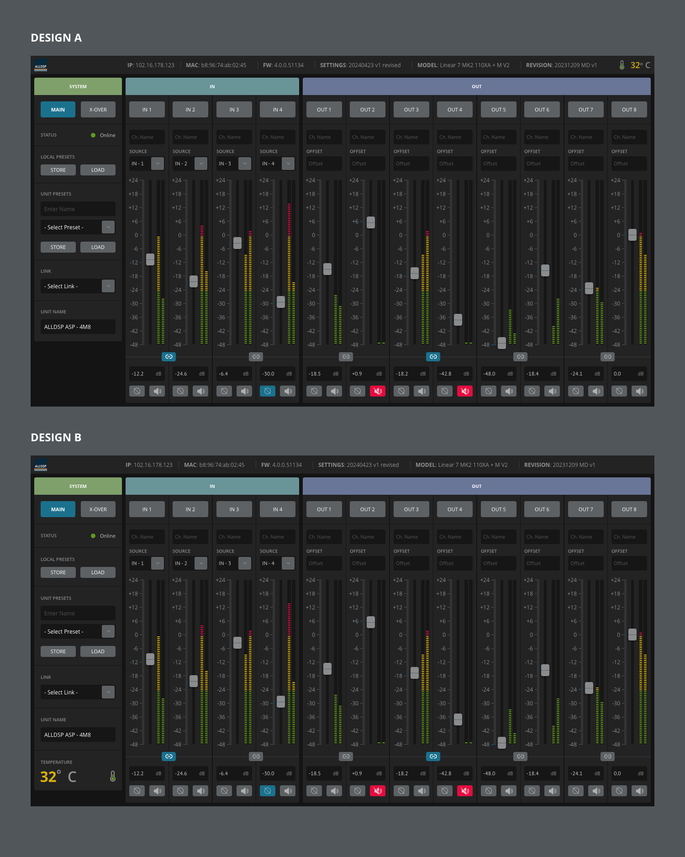This screenshot has width=685, height=857.
Task: Unmute the OUT 2 channel in Design A
Action: (x=377, y=391)
